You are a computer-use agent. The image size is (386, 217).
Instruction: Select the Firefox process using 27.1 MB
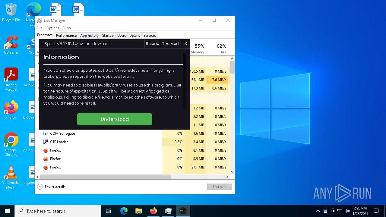point(132,167)
